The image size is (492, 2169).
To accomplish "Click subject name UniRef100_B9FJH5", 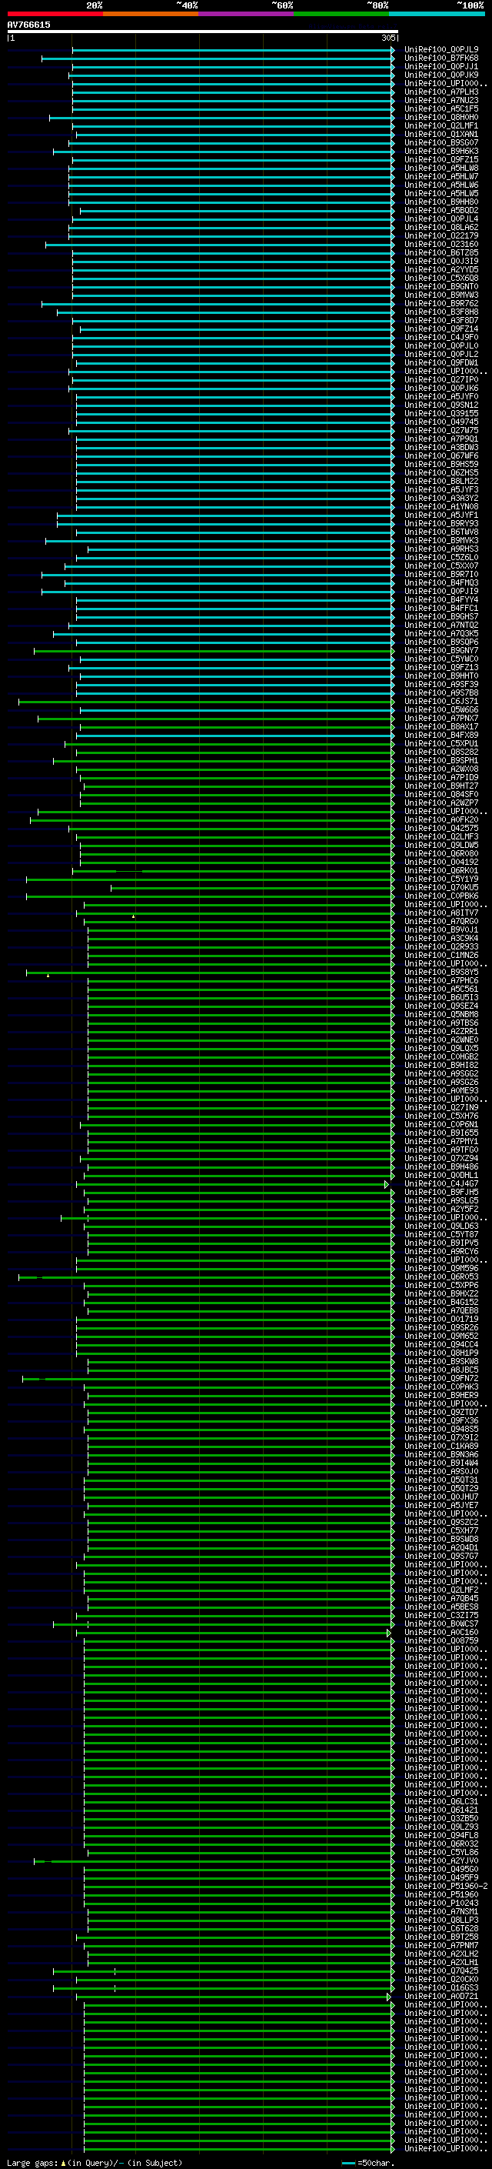I will [441, 1193].
